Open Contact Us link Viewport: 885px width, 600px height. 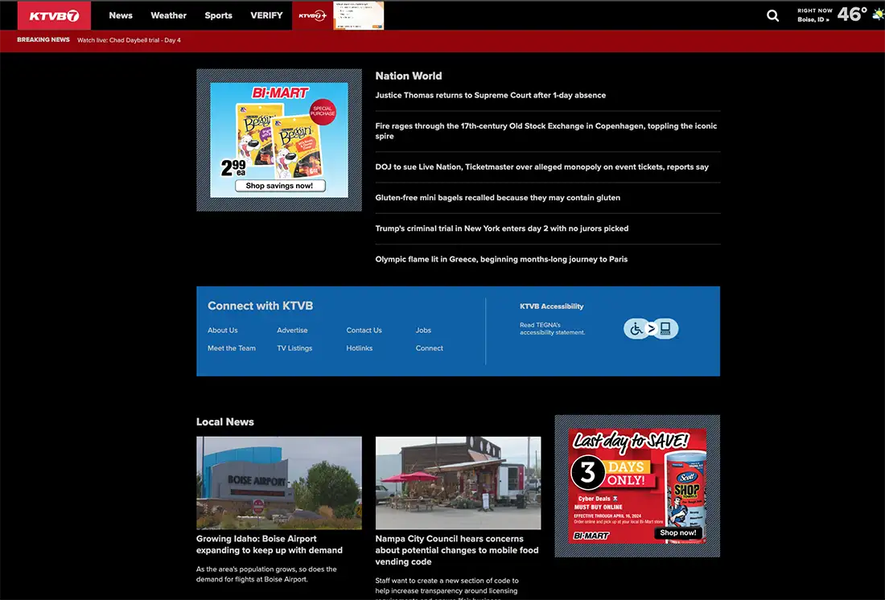pyautogui.click(x=364, y=331)
